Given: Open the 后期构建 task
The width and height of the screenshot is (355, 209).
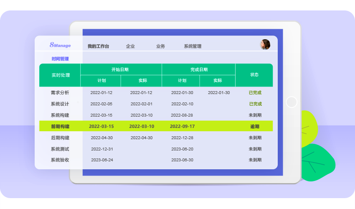Looking at the screenshot, I should tap(60, 138).
